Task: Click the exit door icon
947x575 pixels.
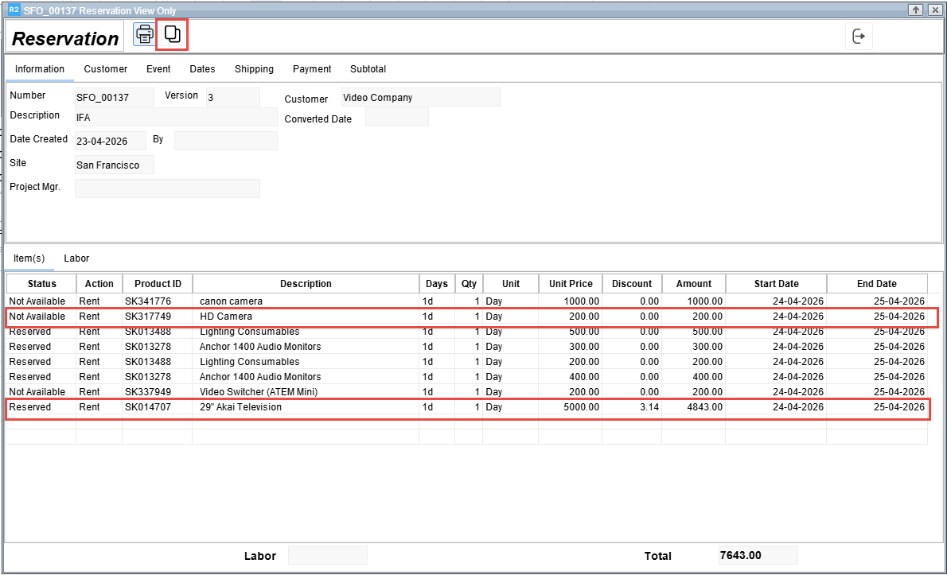Action: tap(858, 37)
